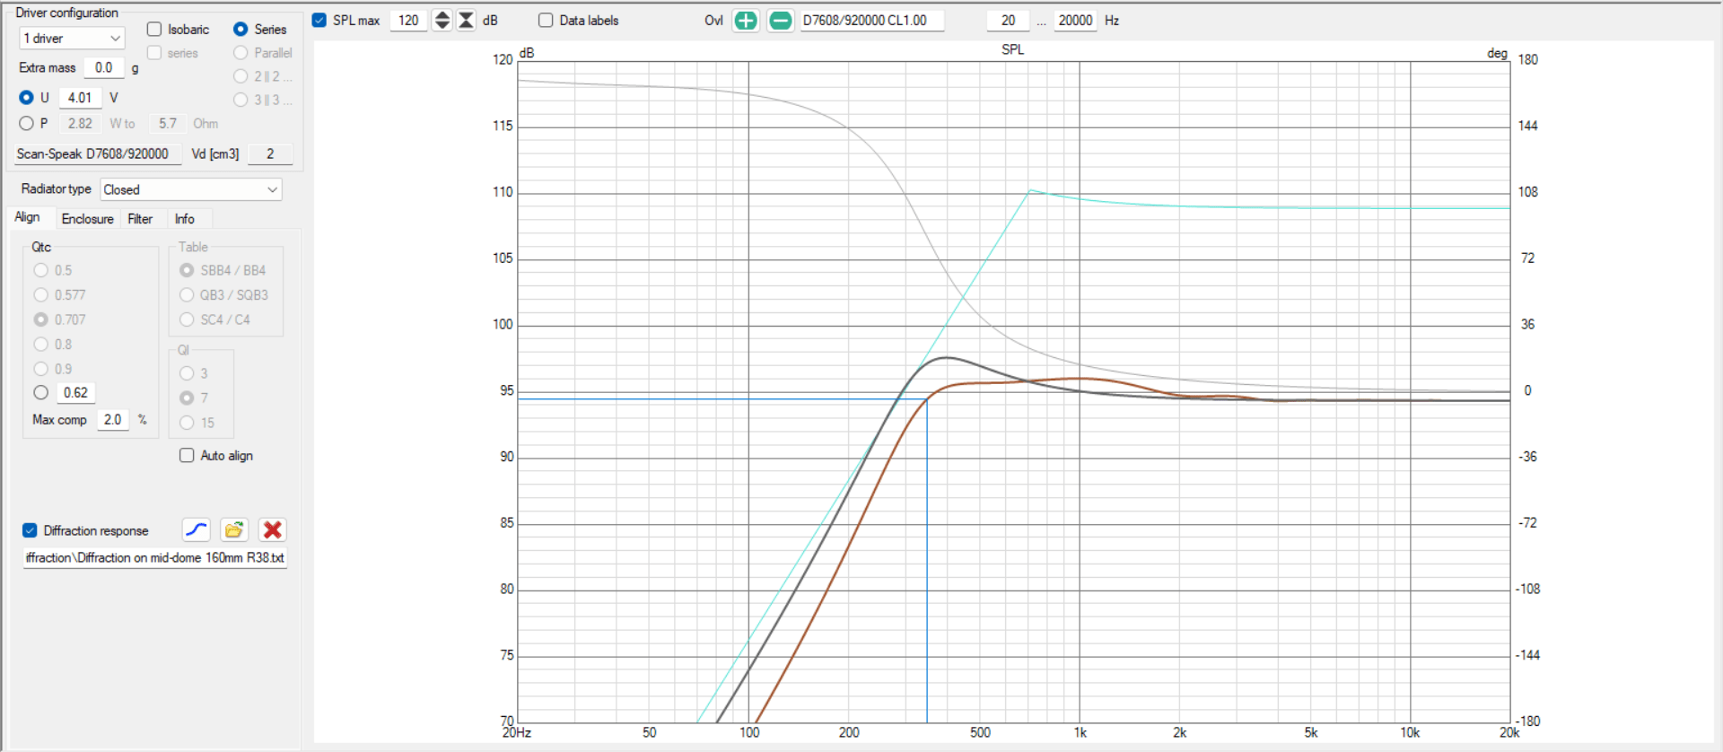
Task: Open the 1 driver dropdown
Action: [72, 39]
